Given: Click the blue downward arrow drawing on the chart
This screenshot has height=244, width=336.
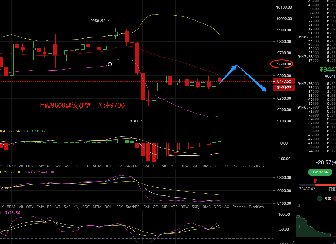Looking at the screenshot, I should pos(252,78).
